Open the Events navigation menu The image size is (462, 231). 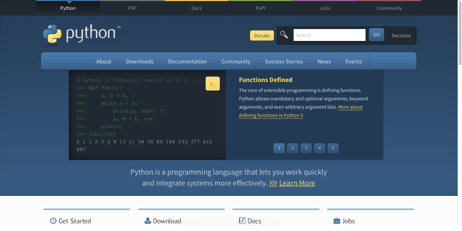pos(353,61)
